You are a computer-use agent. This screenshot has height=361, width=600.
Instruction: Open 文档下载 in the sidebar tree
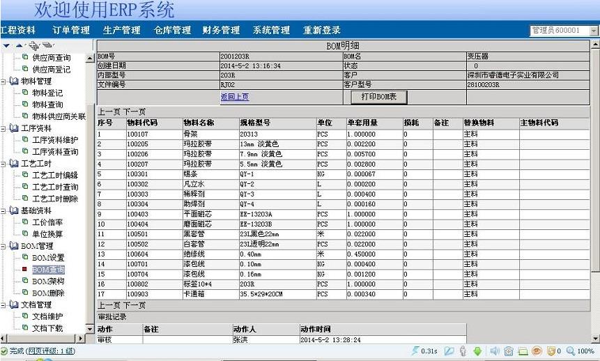pyautogui.click(x=47, y=328)
